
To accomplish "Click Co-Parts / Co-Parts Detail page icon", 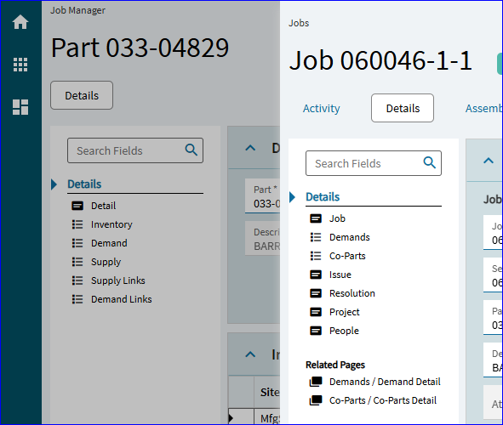I will pos(316,400).
